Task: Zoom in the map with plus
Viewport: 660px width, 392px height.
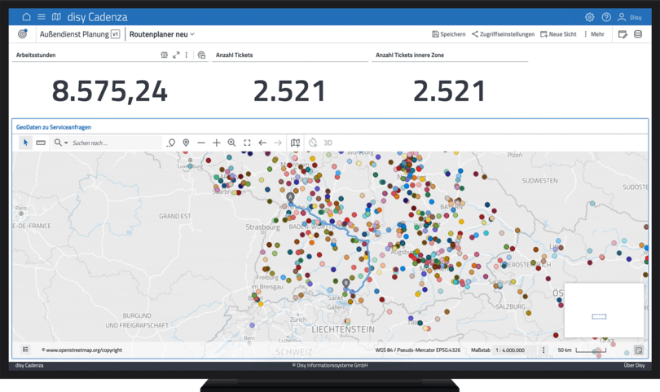Action: click(217, 143)
